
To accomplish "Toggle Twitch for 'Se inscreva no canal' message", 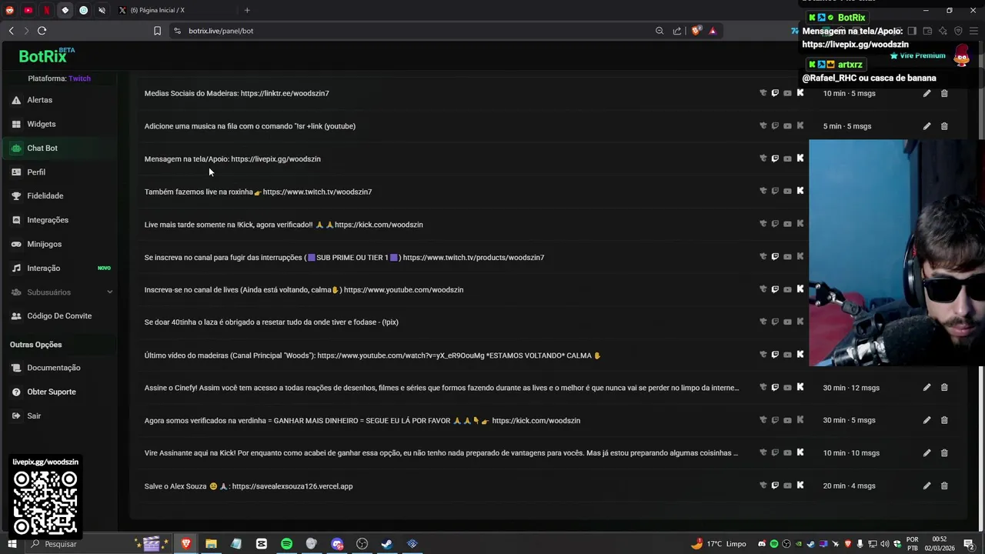I will tap(775, 257).
